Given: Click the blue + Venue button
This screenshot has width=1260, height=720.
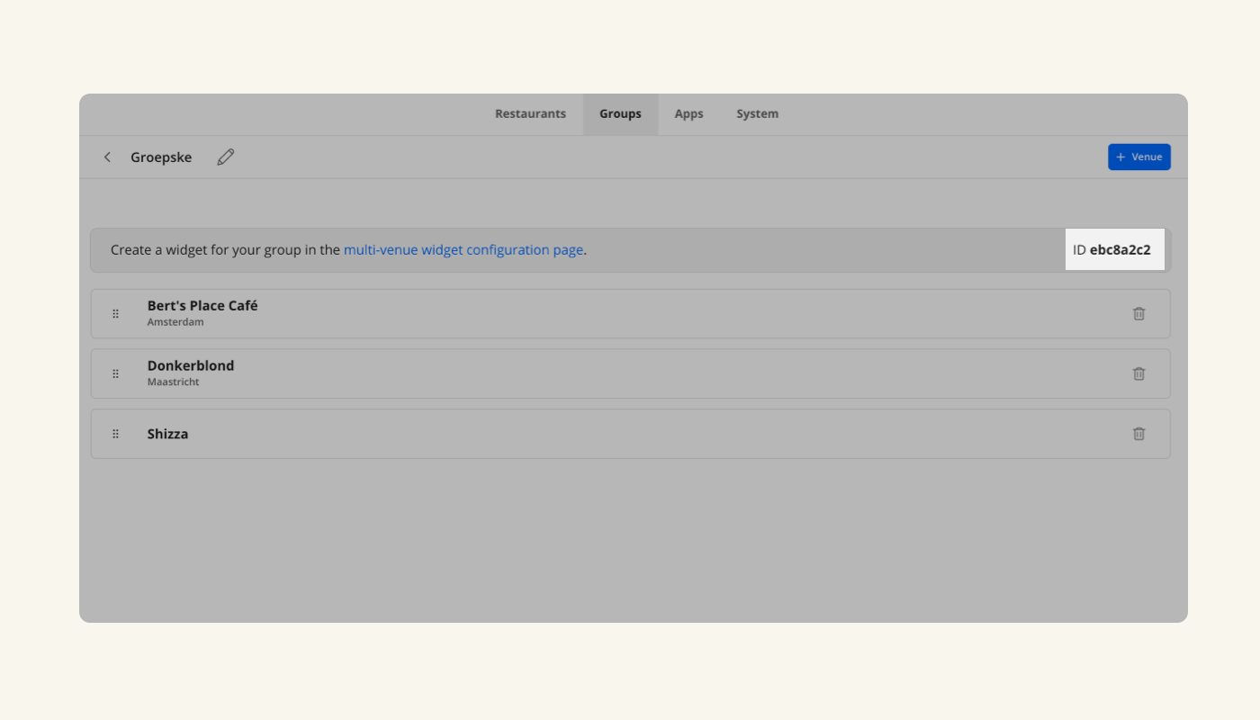Looking at the screenshot, I should (x=1138, y=157).
